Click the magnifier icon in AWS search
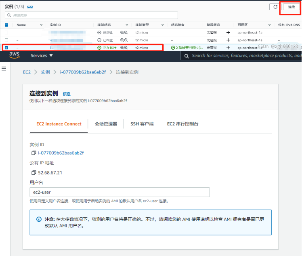The image size is (302, 256). [187, 56]
